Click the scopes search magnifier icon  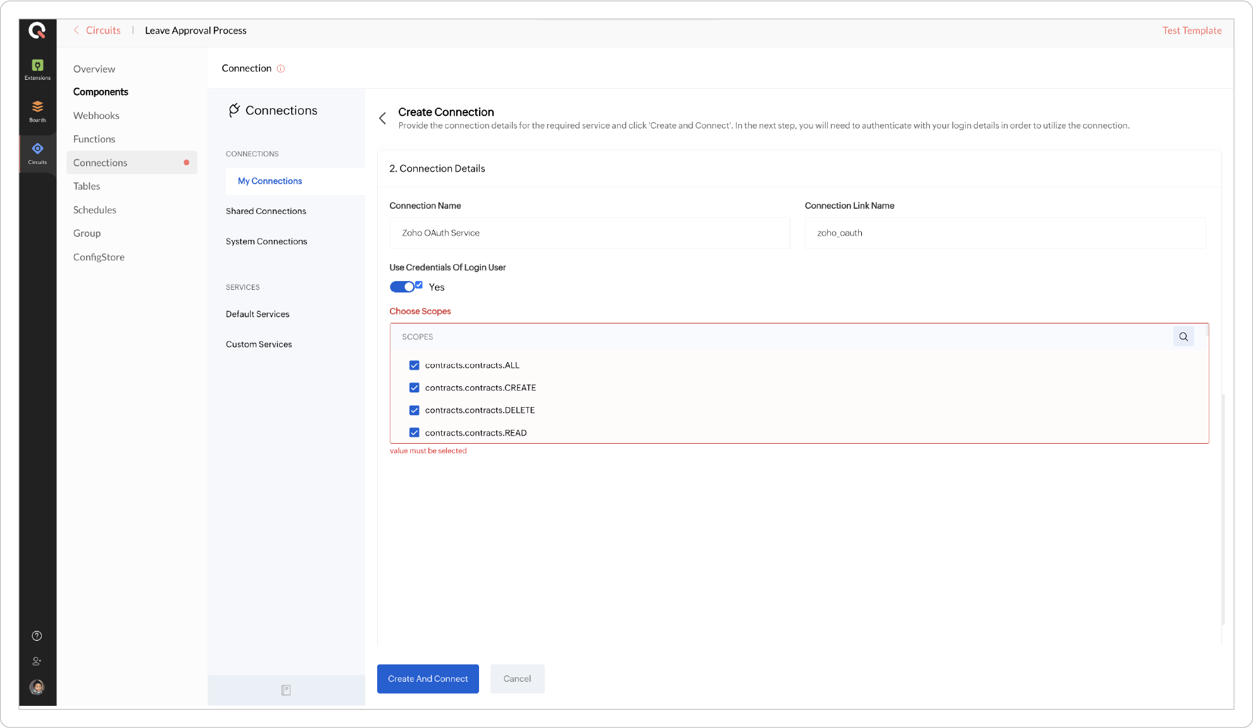coord(1183,337)
